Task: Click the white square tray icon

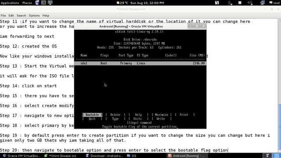Action: point(240,3)
